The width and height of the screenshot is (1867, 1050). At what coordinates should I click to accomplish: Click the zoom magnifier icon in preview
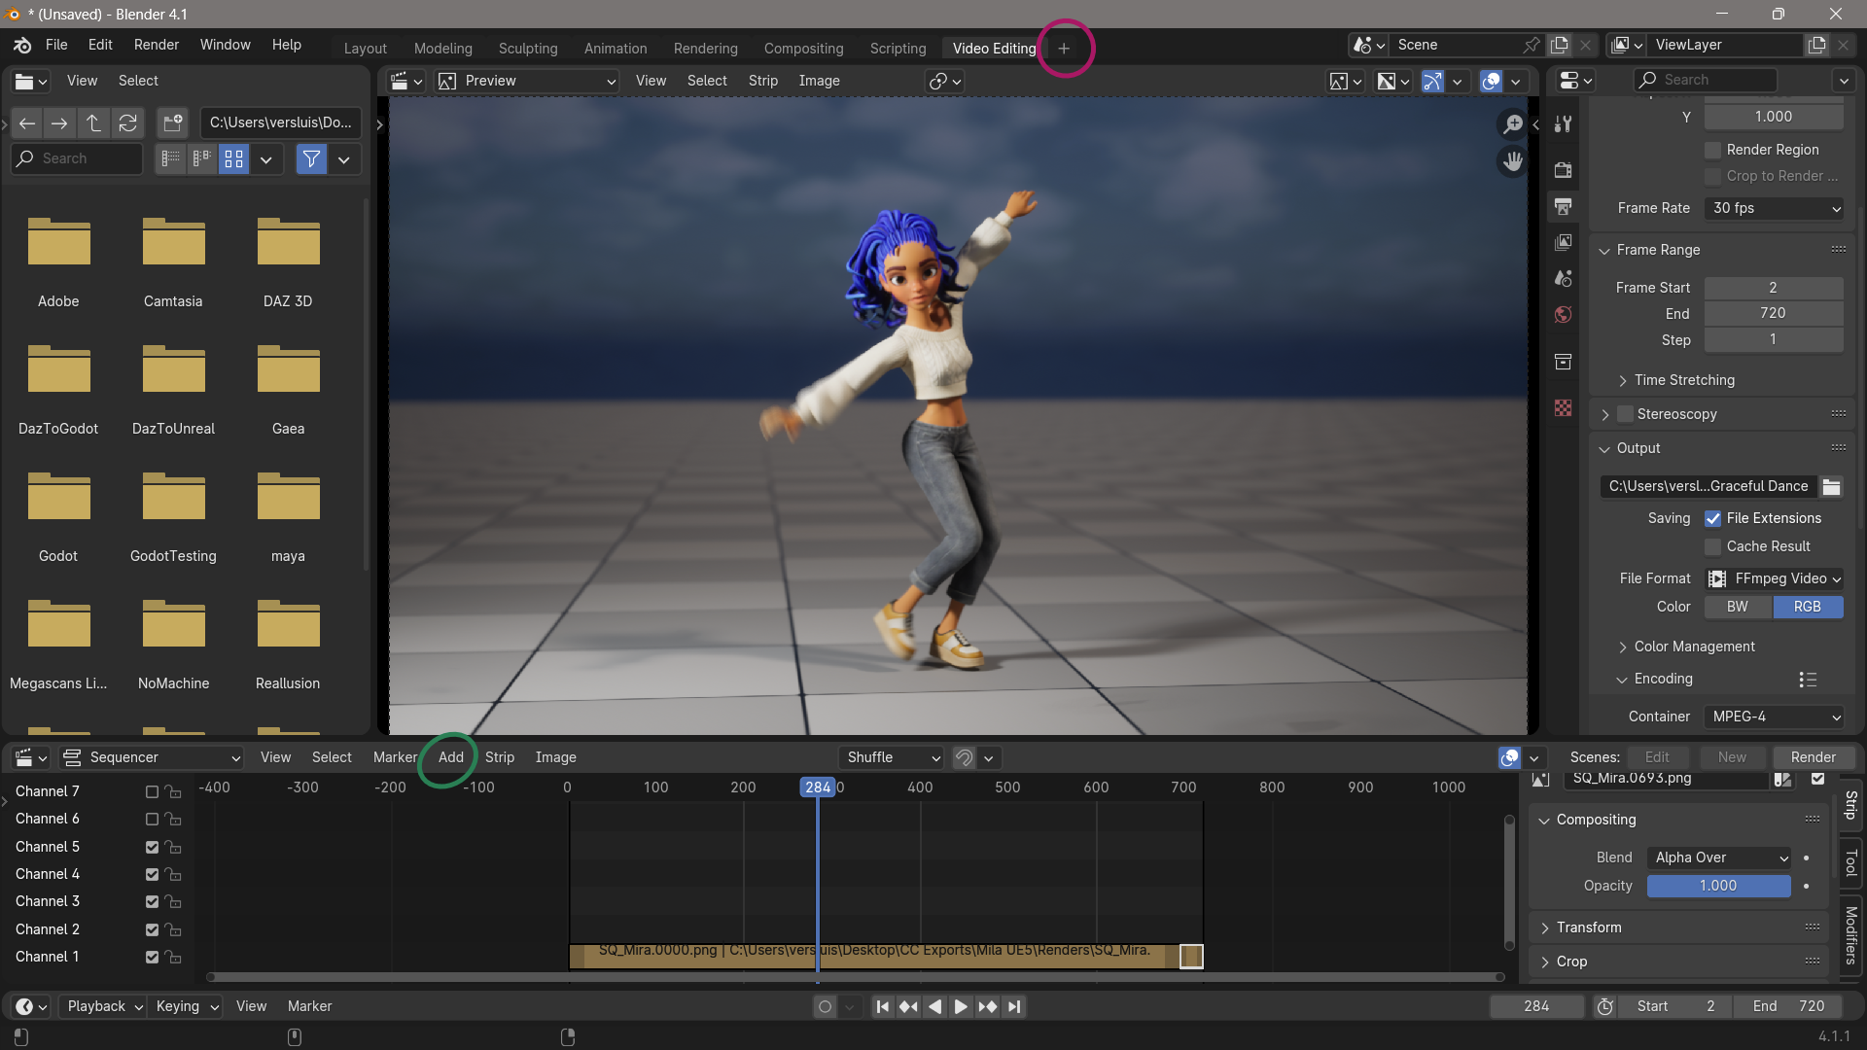click(x=1513, y=124)
